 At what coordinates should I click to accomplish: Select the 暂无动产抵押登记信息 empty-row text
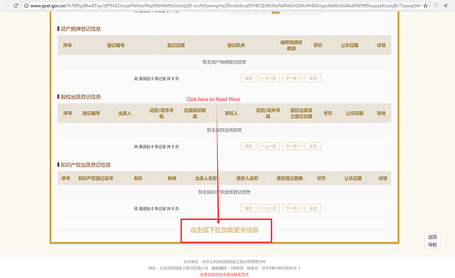click(x=224, y=62)
